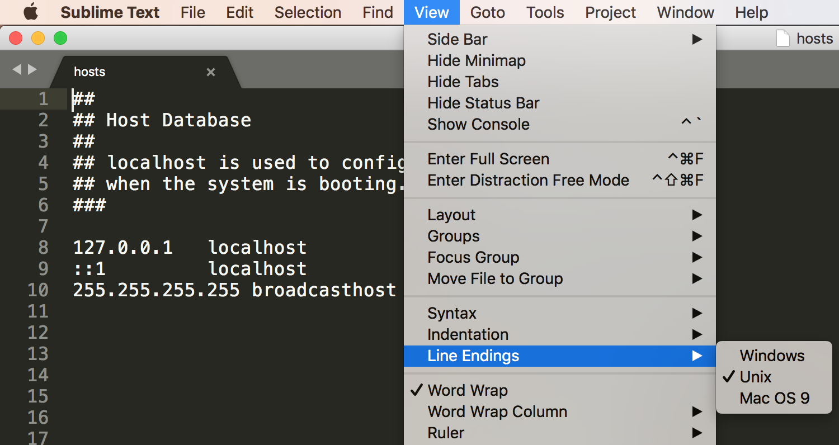
Task: Open the Goto menu
Action: 488,12
